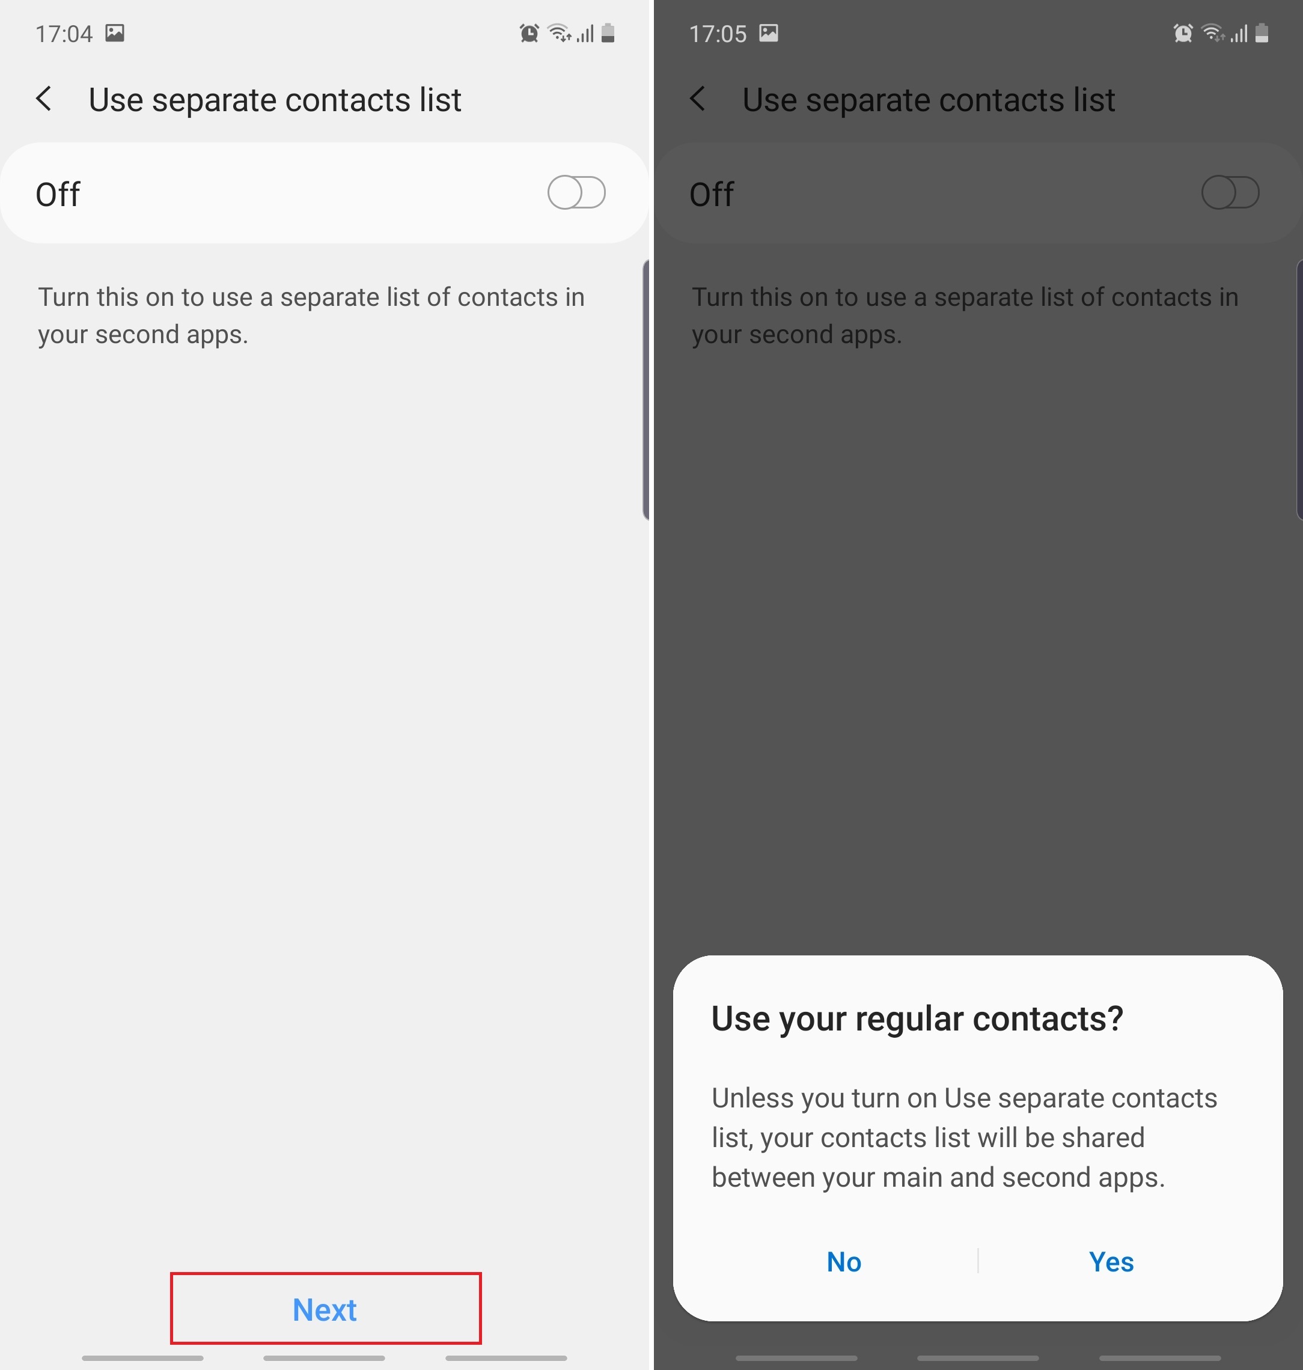The width and height of the screenshot is (1303, 1370).
Task: Tap the 17:04 clock in the status bar
Action: pyautogui.click(x=64, y=33)
